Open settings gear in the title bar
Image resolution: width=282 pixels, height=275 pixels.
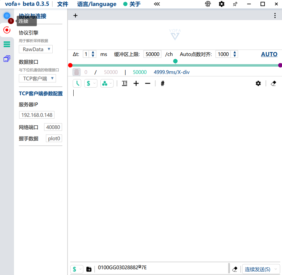click(x=222, y=4)
